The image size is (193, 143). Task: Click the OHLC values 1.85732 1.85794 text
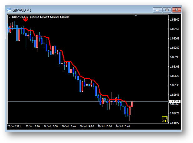pos(39,17)
